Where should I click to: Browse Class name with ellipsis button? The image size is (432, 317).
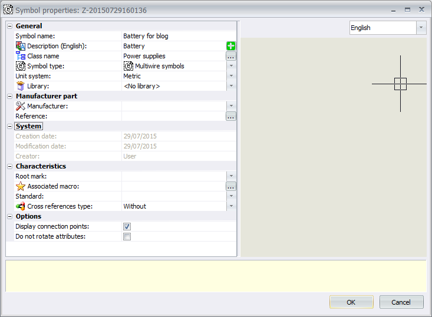(231, 56)
